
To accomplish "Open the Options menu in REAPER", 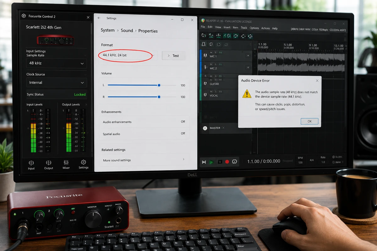I will (x=254, y=28).
